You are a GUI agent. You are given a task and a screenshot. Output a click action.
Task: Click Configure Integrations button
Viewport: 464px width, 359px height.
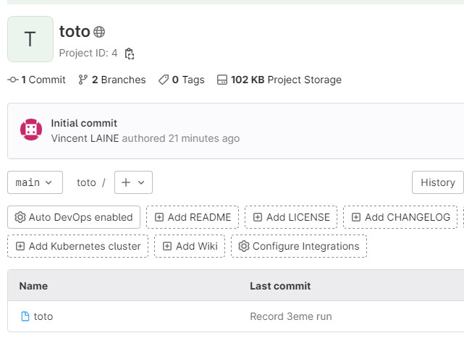pos(299,246)
